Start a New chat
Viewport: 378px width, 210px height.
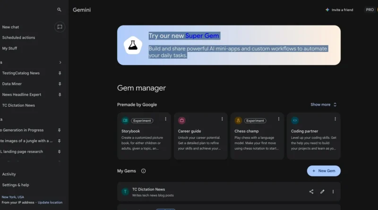point(10,27)
